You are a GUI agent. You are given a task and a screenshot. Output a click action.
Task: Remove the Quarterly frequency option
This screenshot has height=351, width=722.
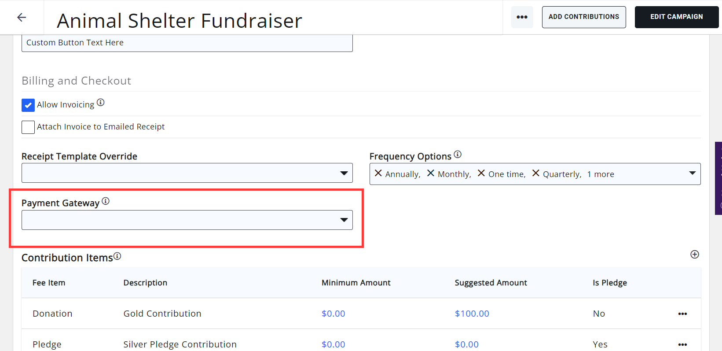coord(536,174)
